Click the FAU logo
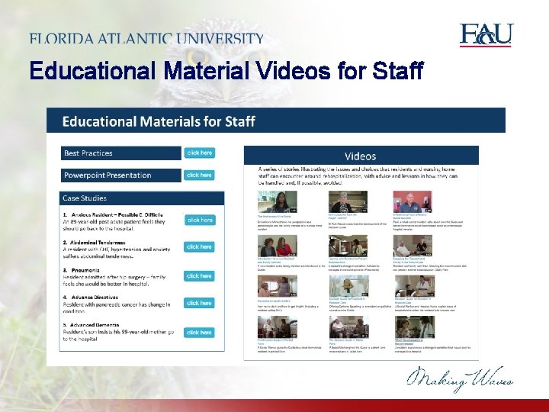Viewport: 549px width, 412px height. click(x=486, y=35)
